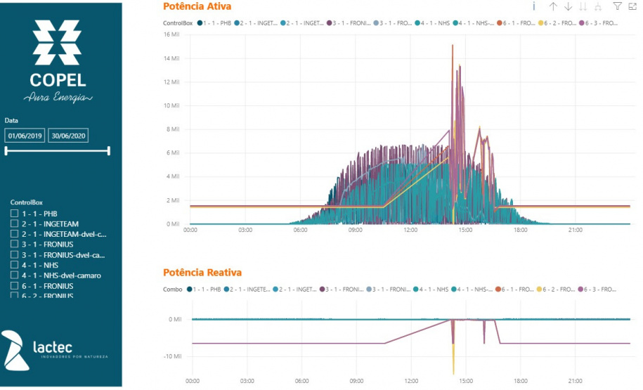Click the end date field 30/06/2020
Screen dimensions: 643x390
click(x=67, y=136)
